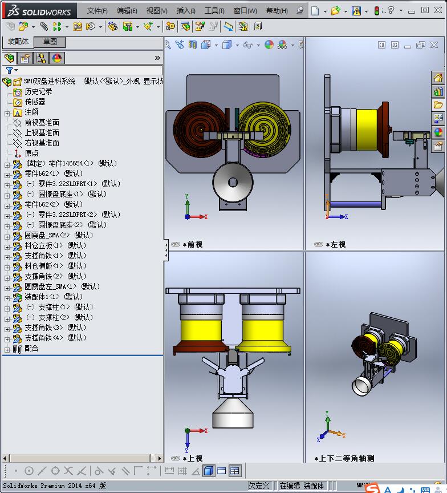This screenshot has width=447, height=493.
Task: Click the Apply Scene icon
Action: (282, 45)
